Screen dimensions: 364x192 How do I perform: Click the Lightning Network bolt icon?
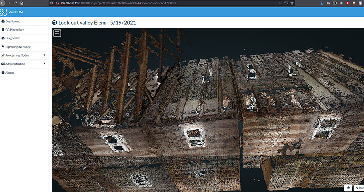click(x=3, y=47)
